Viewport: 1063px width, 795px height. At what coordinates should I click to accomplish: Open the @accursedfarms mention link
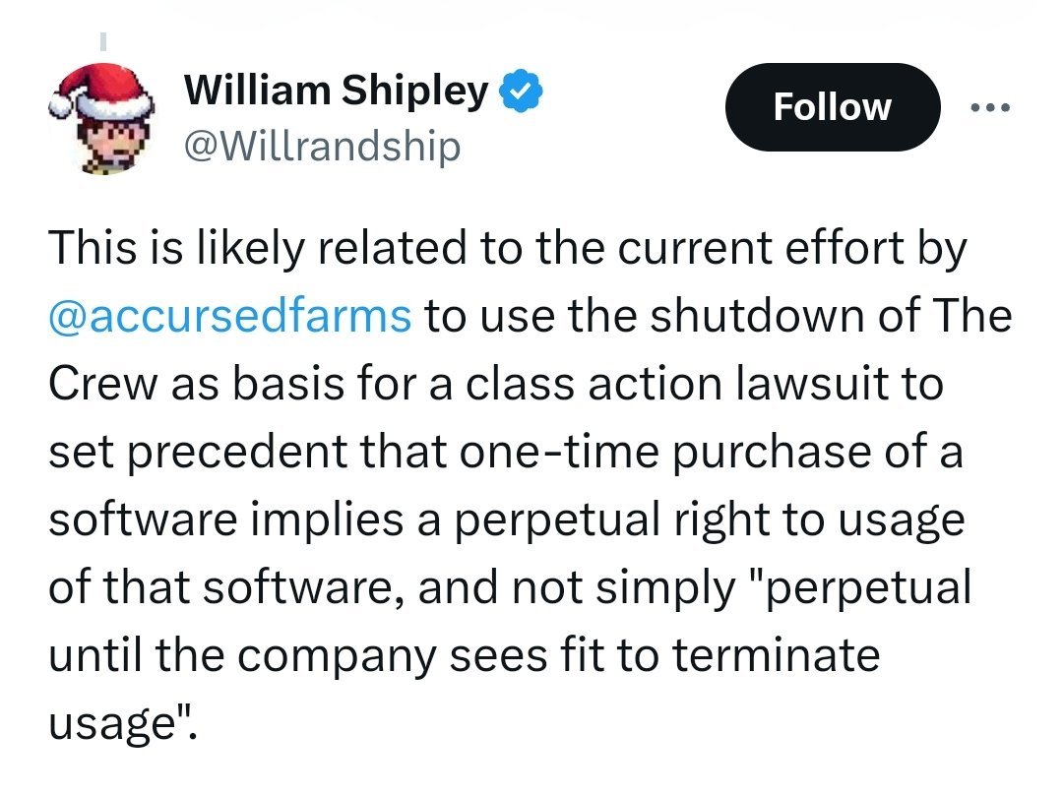click(229, 316)
